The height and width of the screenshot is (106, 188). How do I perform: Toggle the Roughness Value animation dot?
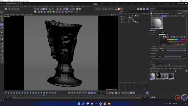point(151,57)
